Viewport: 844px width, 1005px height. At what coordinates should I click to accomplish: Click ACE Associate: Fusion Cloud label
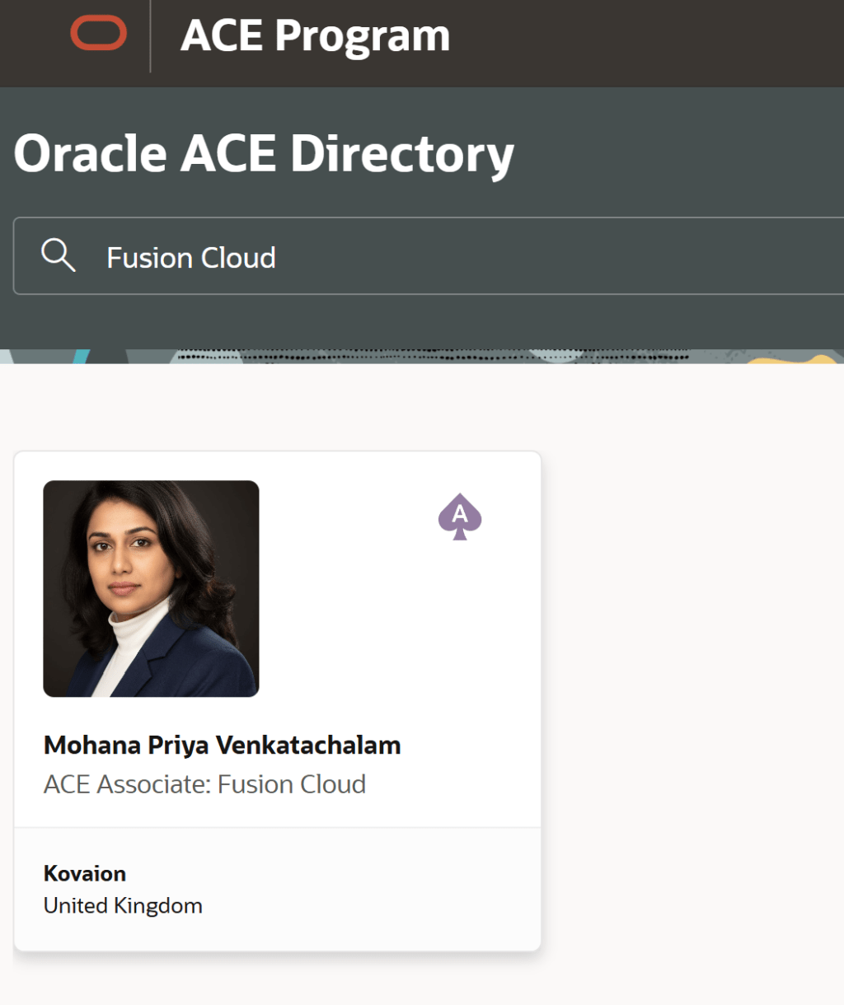[204, 783]
